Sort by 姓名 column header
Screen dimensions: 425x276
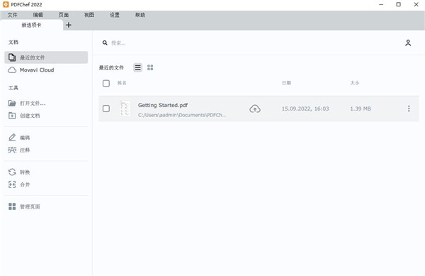(122, 83)
